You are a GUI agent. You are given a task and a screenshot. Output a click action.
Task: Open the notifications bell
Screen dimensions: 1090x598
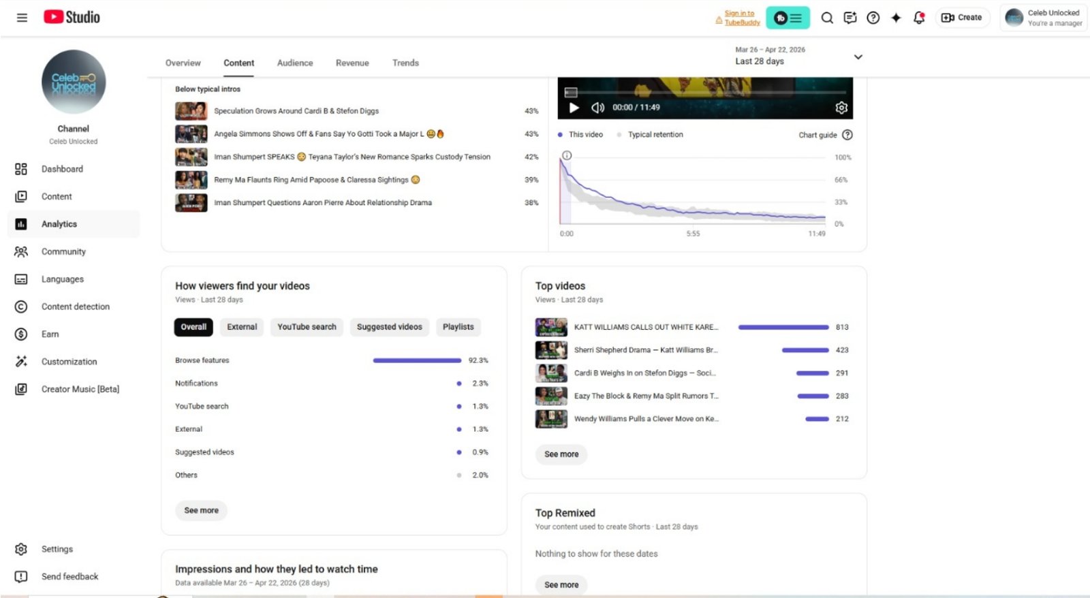[918, 18]
